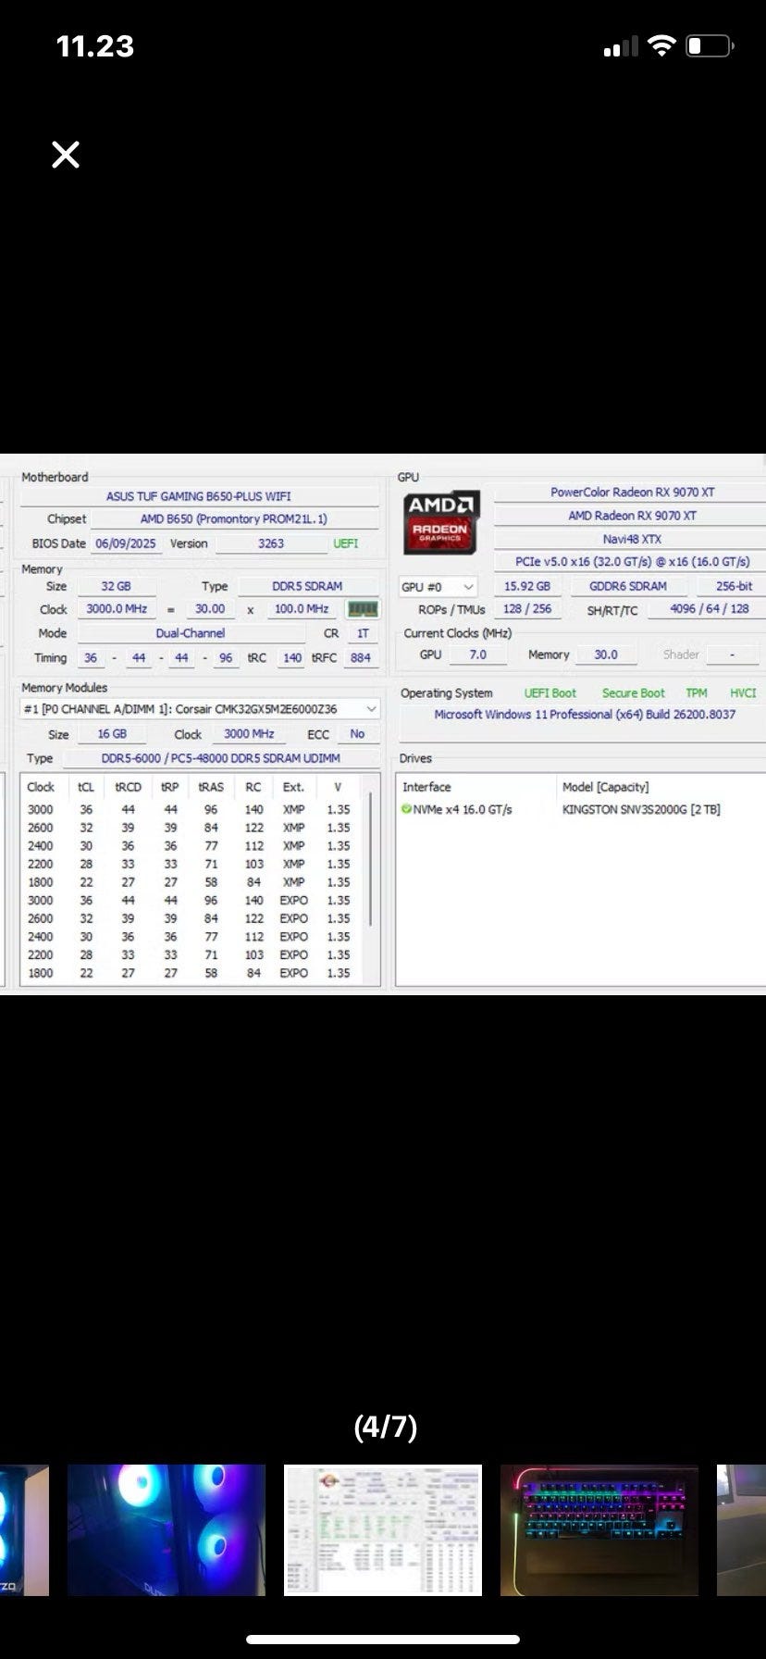Tap the (4/7) photo counter

(386, 1427)
